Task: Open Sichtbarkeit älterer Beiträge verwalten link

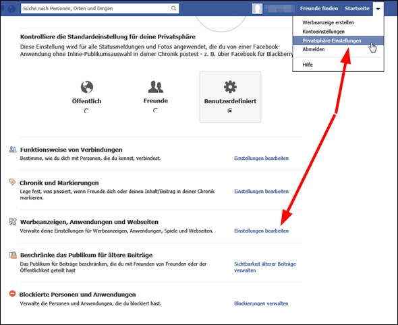Action: 264,267
